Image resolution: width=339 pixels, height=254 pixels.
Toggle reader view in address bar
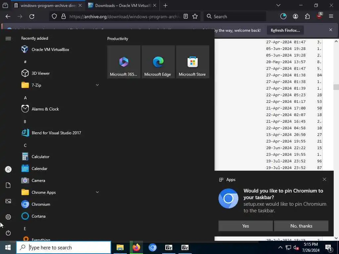point(185,17)
